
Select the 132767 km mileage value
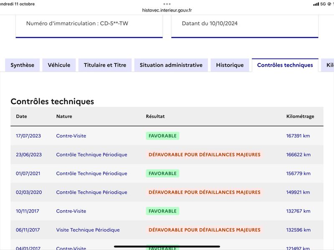(298, 211)
